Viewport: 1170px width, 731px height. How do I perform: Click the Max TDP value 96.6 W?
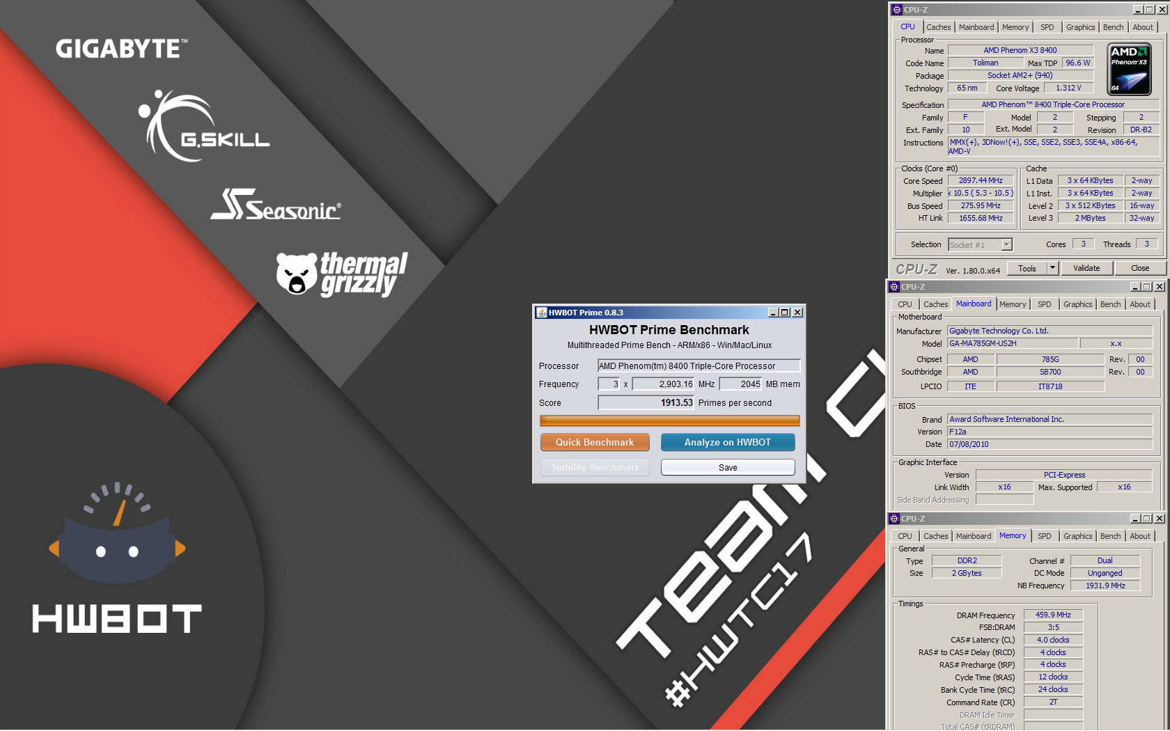1078,63
